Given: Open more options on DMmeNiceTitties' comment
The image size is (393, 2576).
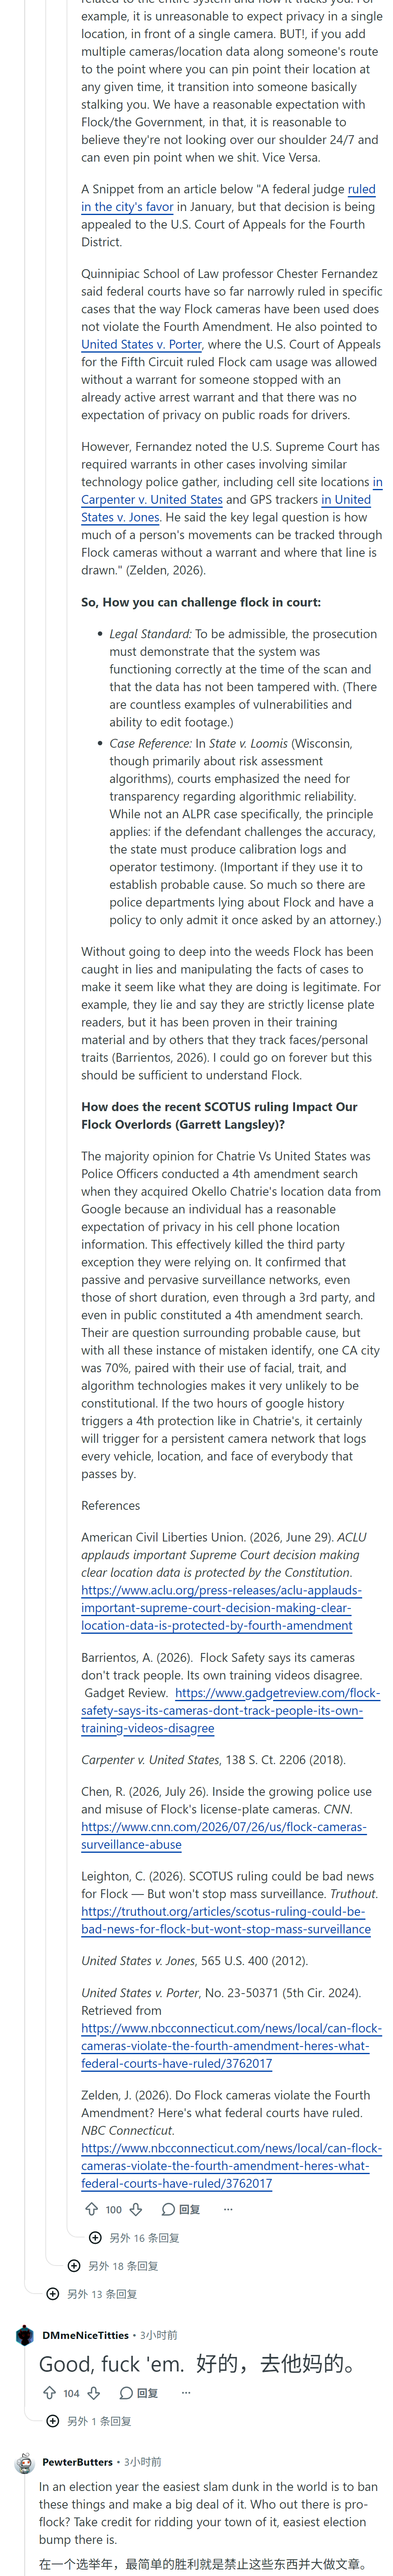Looking at the screenshot, I should tap(185, 2393).
